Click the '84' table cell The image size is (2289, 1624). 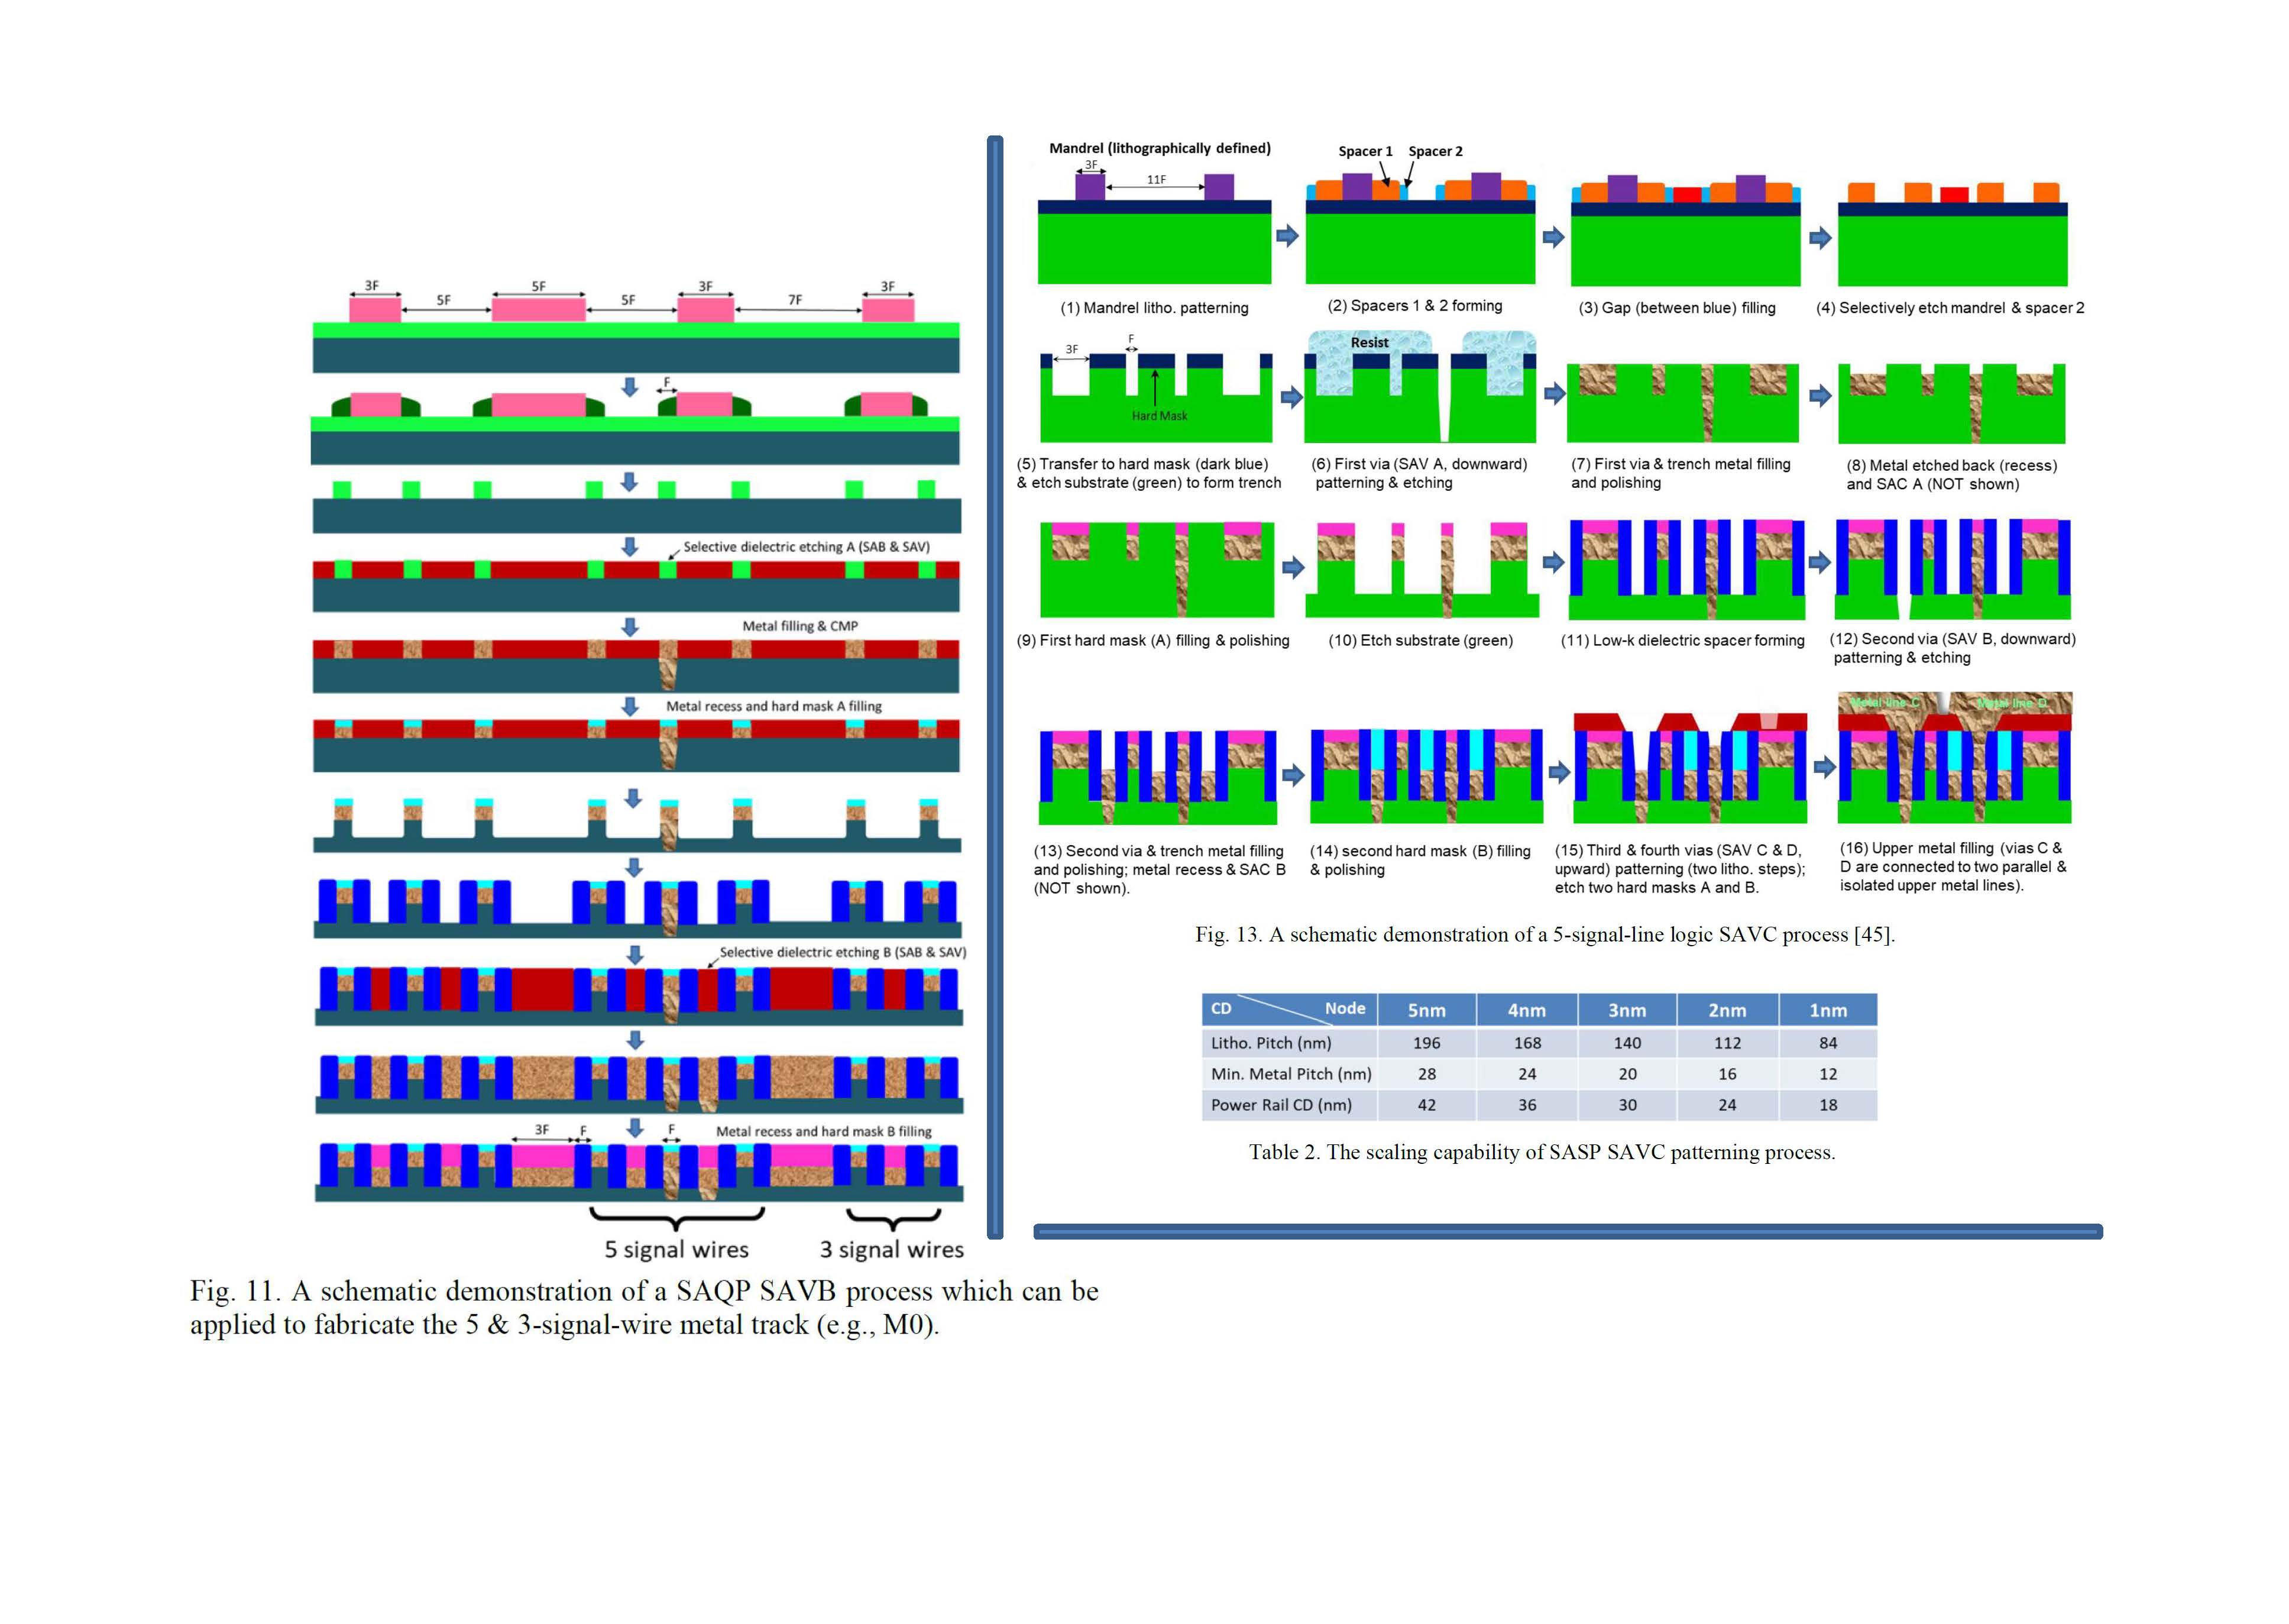[1828, 1043]
